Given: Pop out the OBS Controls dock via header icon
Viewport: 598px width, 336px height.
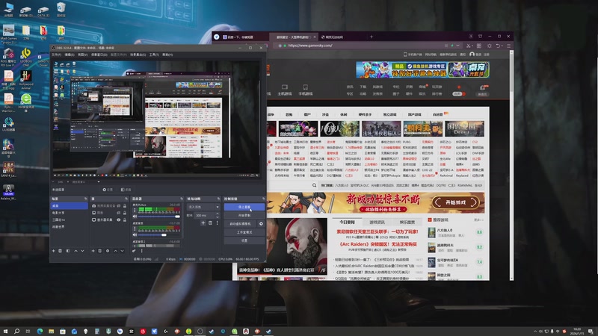Looking at the screenshot, I should [263, 199].
